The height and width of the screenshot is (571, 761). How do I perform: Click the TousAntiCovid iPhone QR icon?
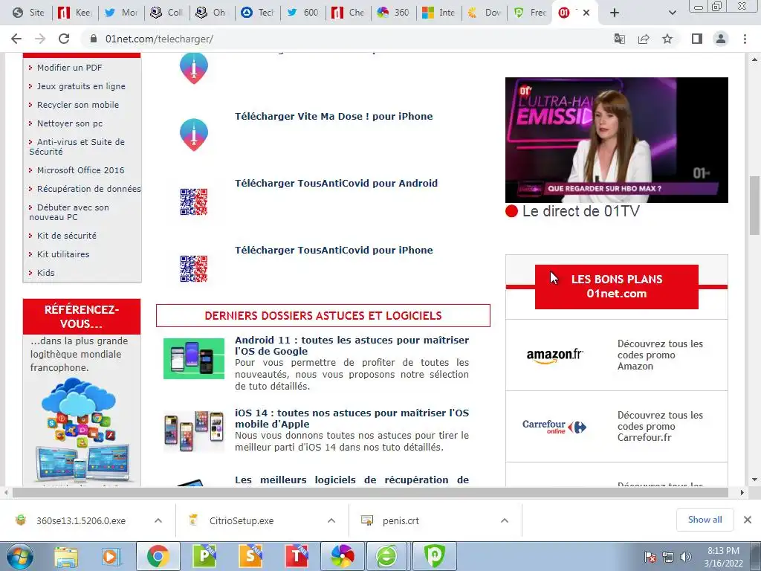(194, 268)
